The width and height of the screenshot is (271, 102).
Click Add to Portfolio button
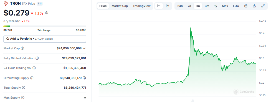click(45, 39)
